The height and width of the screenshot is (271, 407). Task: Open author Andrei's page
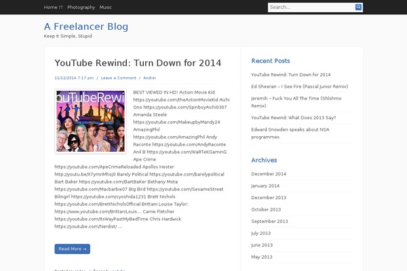pyautogui.click(x=149, y=78)
